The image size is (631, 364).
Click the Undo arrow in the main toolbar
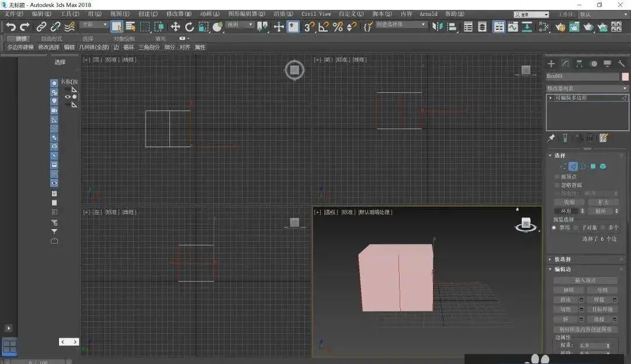tap(11, 26)
